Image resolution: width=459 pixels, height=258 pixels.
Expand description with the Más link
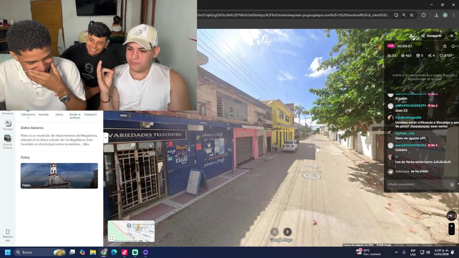pyautogui.click(x=86, y=144)
